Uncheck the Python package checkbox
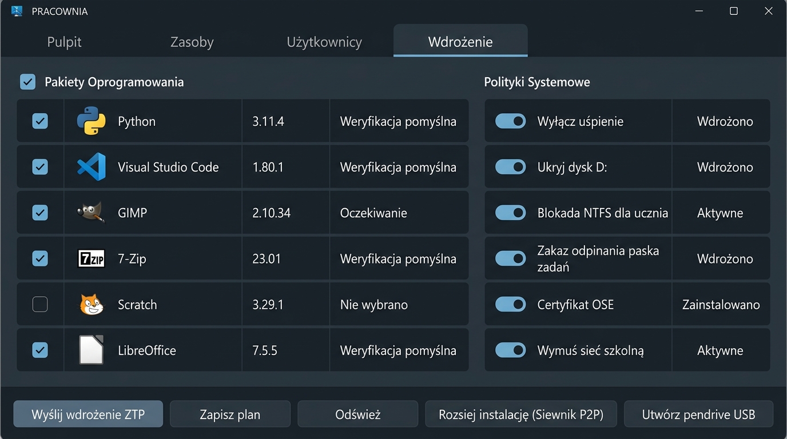 [40, 121]
